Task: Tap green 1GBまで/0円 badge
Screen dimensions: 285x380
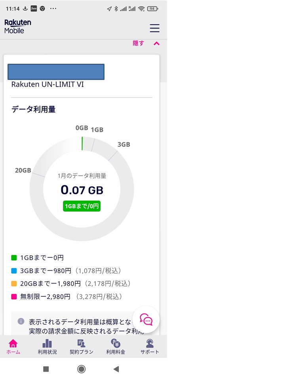Action: coord(82,206)
